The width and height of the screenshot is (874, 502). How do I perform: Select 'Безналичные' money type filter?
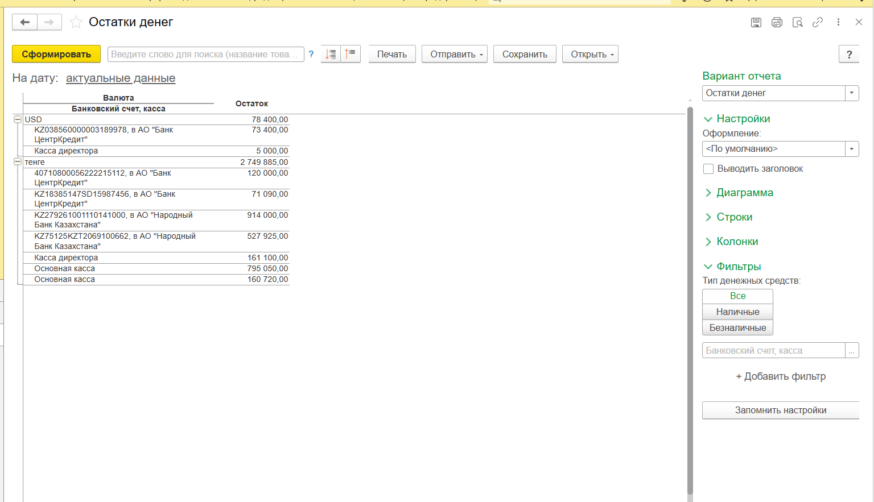(x=737, y=327)
